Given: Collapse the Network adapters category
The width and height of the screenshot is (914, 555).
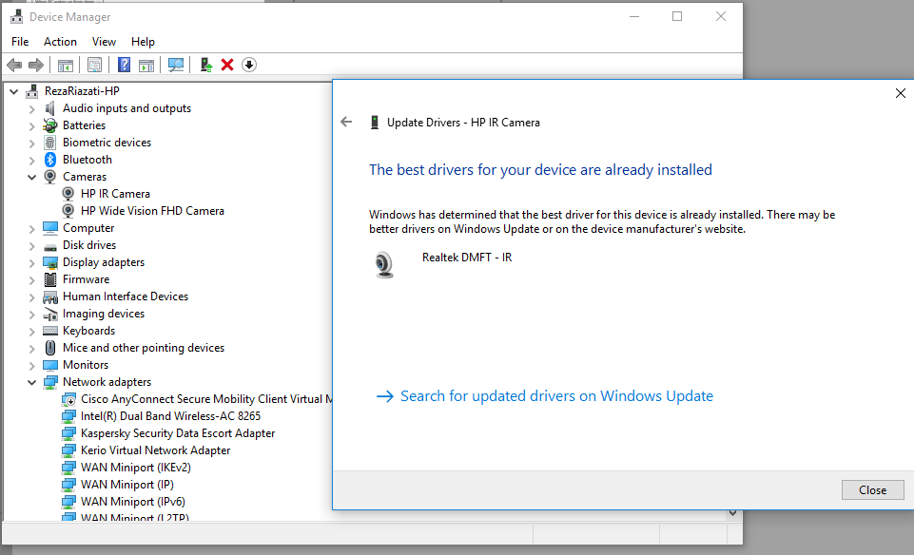Looking at the screenshot, I should click(31, 382).
